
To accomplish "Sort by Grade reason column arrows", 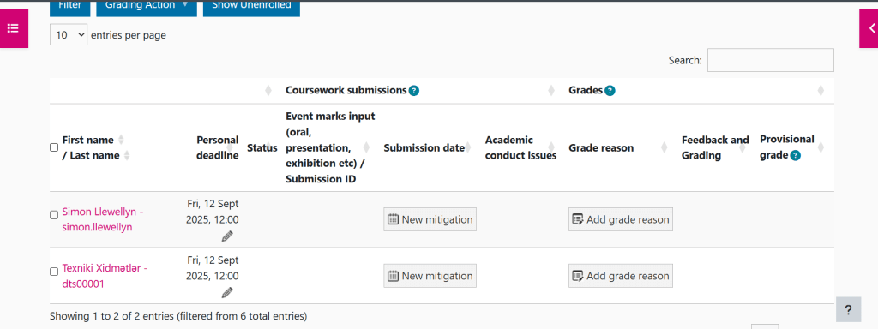I will 665,147.
